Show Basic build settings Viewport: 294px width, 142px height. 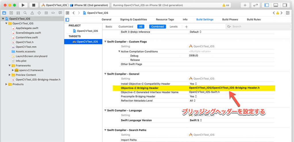[x=109, y=27]
